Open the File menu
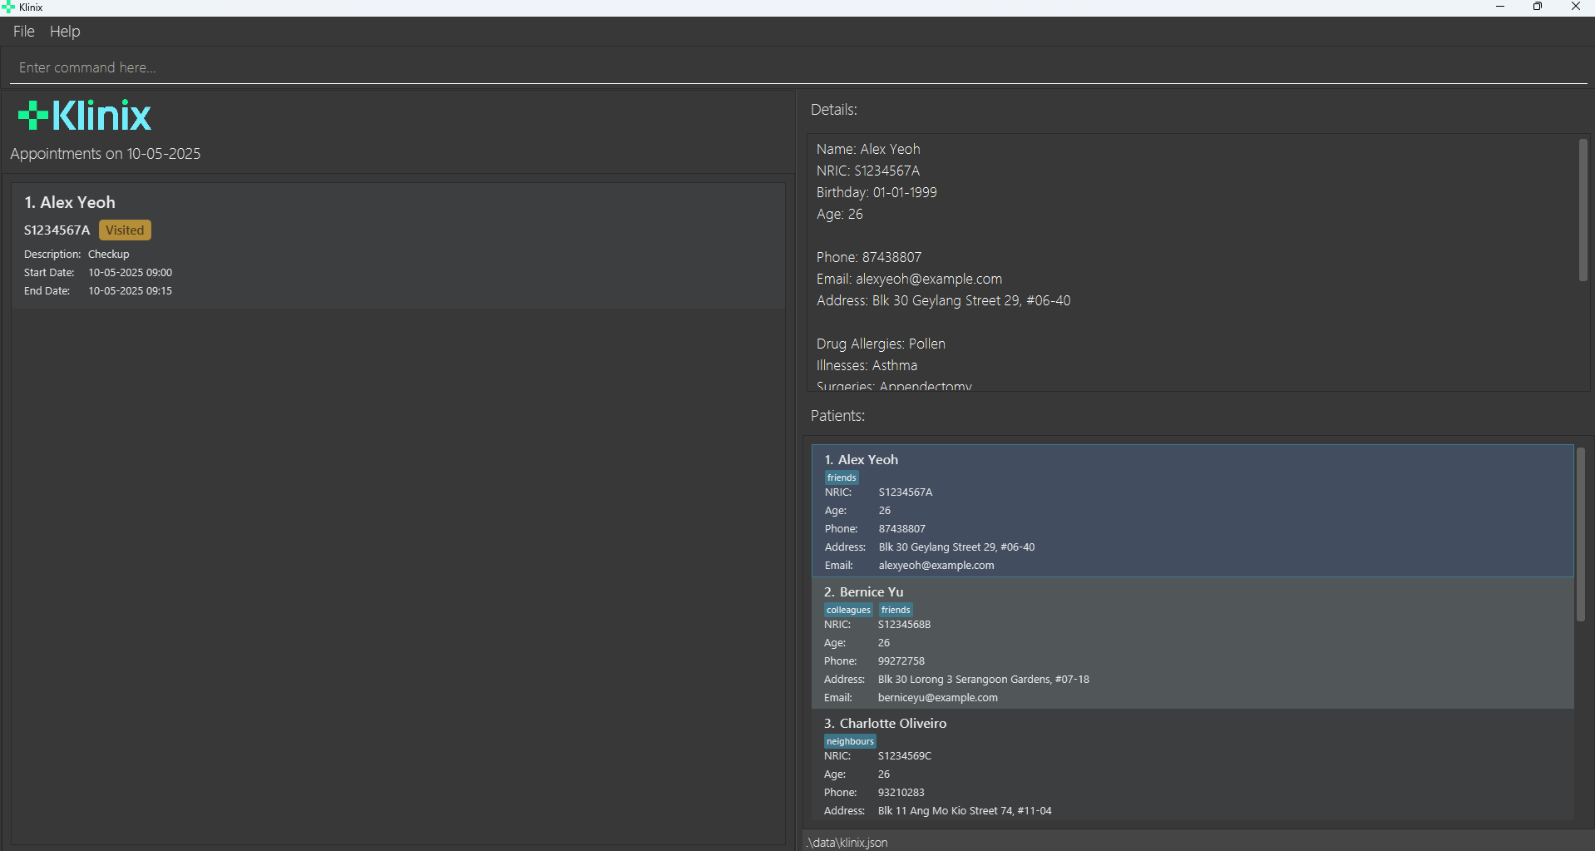This screenshot has height=851, width=1595. tap(23, 32)
